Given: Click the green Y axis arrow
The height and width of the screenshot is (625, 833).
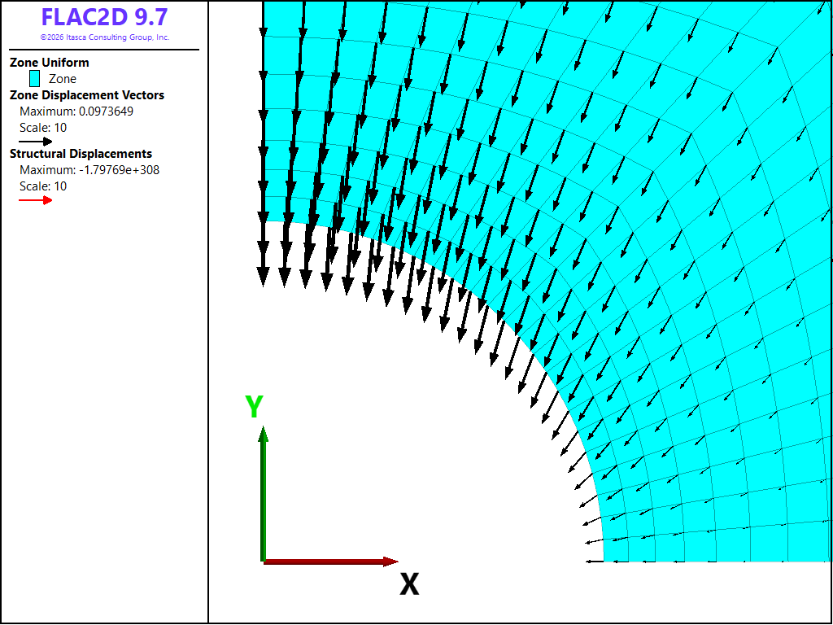Looking at the screenshot, I should click(263, 494).
